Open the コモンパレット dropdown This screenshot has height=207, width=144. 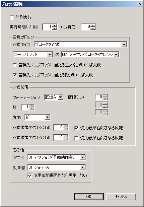click(50, 55)
